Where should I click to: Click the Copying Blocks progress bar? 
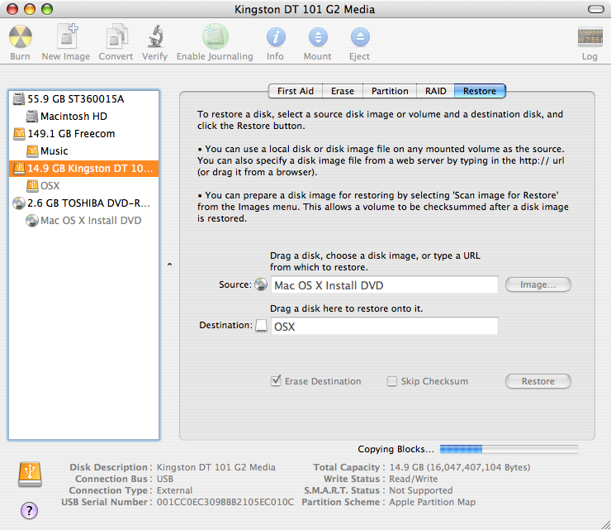coord(509,449)
